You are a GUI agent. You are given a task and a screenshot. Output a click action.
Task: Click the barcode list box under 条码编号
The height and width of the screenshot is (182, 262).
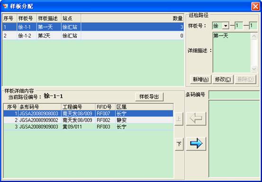click(234, 138)
